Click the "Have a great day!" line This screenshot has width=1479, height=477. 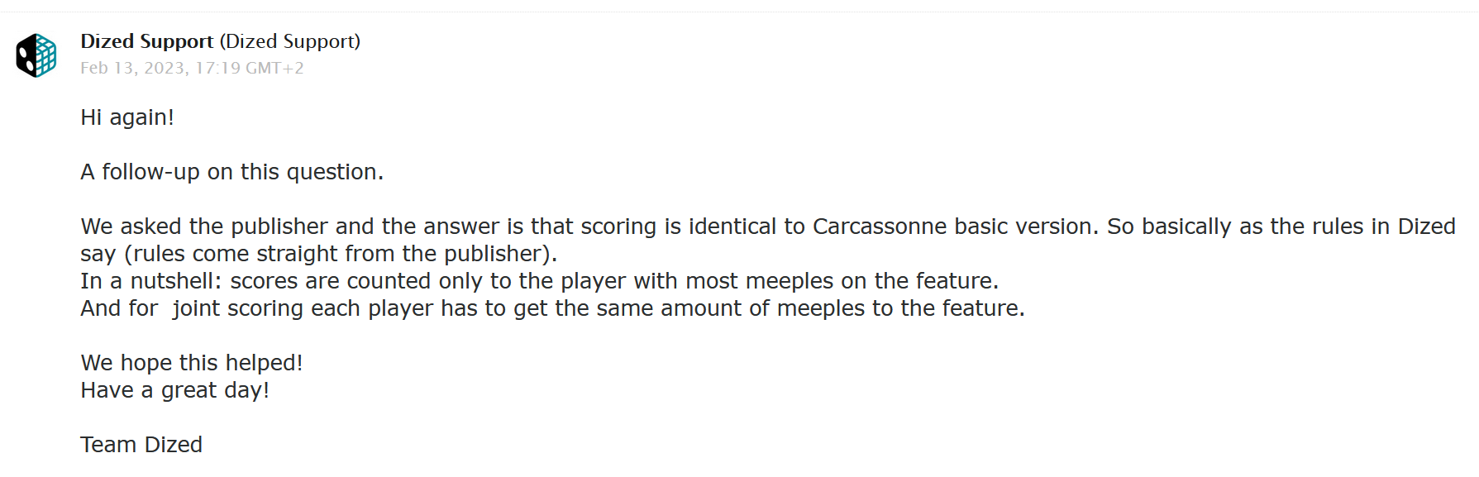(175, 390)
